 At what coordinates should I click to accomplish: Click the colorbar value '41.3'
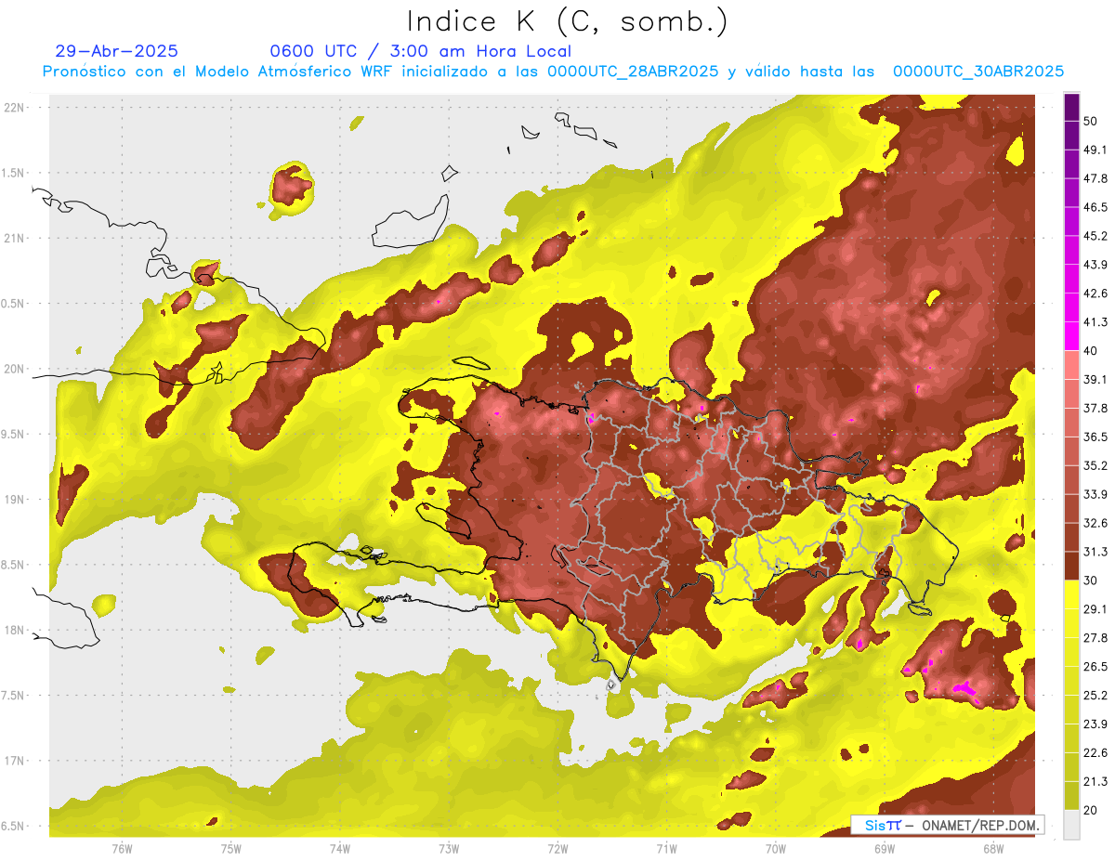(1095, 322)
